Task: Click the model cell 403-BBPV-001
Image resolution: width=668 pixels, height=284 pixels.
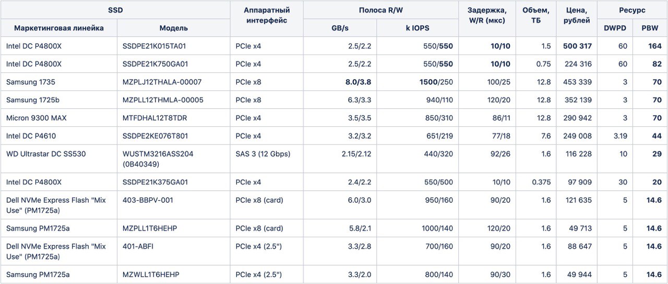Action: [x=174, y=205]
